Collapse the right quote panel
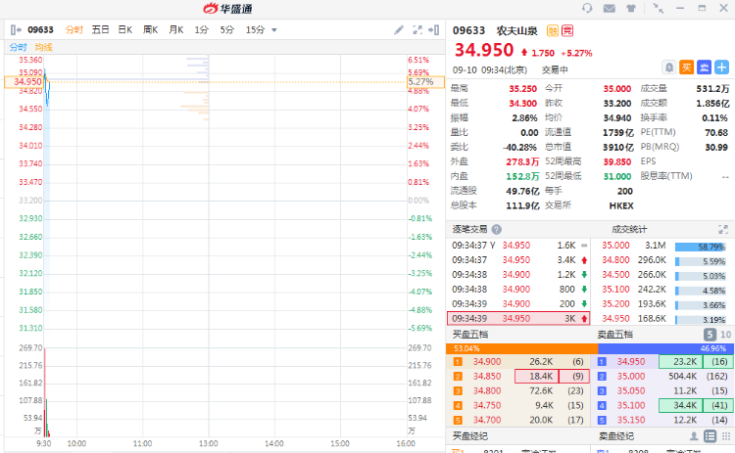This screenshot has height=453, width=735. [x=435, y=30]
